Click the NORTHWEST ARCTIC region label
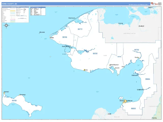 (129, 34)
